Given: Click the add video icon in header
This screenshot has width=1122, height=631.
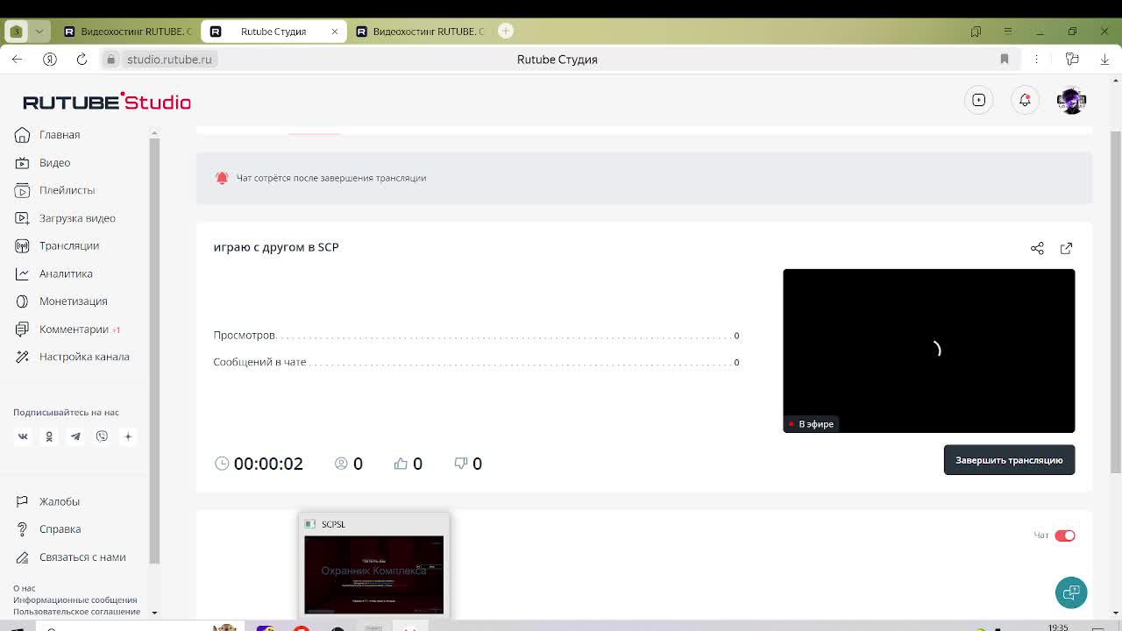Looking at the screenshot, I should tap(979, 101).
